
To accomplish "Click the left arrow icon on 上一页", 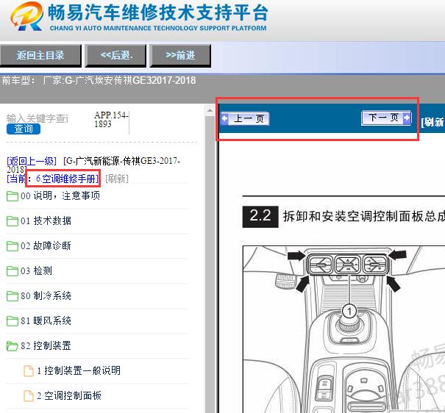I will tap(224, 118).
